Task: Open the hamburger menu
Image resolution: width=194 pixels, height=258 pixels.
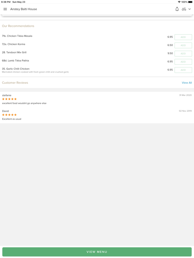Action: pyautogui.click(x=5, y=9)
